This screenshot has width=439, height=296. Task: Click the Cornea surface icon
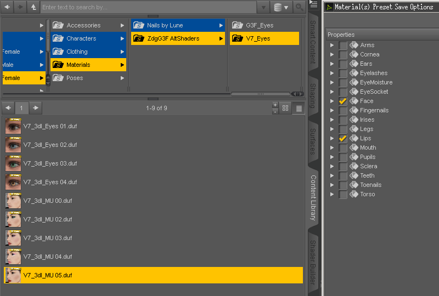coord(354,54)
